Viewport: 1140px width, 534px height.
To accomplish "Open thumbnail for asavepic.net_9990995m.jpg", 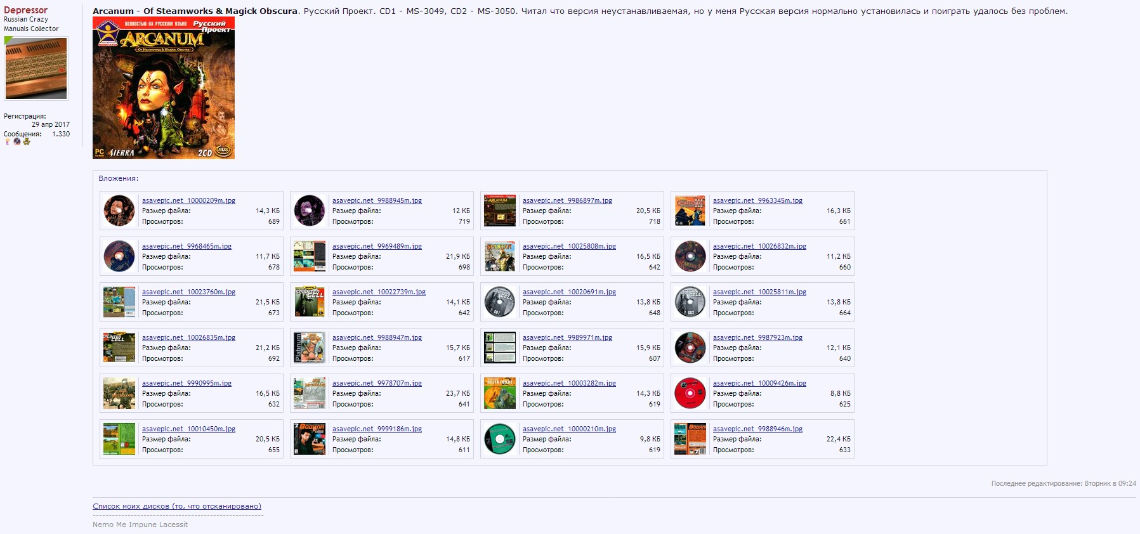I will [119, 393].
